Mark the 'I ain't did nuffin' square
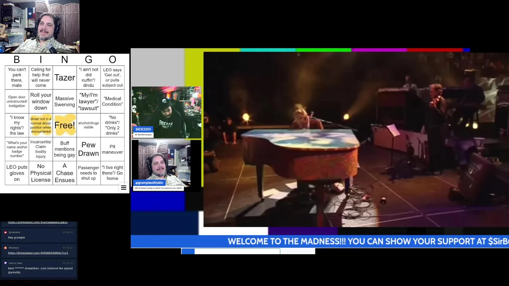This screenshot has height=286, width=509. click(x=88, y=77)
